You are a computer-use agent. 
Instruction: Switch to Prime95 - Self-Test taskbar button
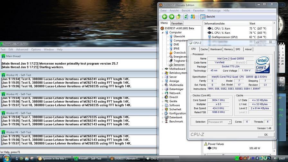point(90,159)
